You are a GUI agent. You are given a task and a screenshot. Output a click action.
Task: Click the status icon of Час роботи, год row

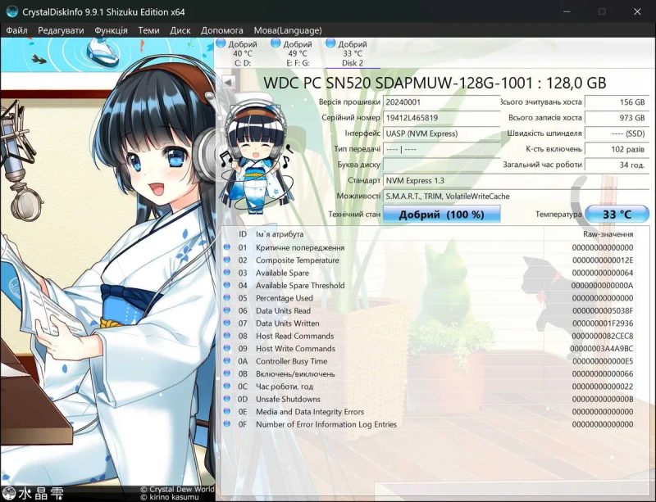(227, 386)
